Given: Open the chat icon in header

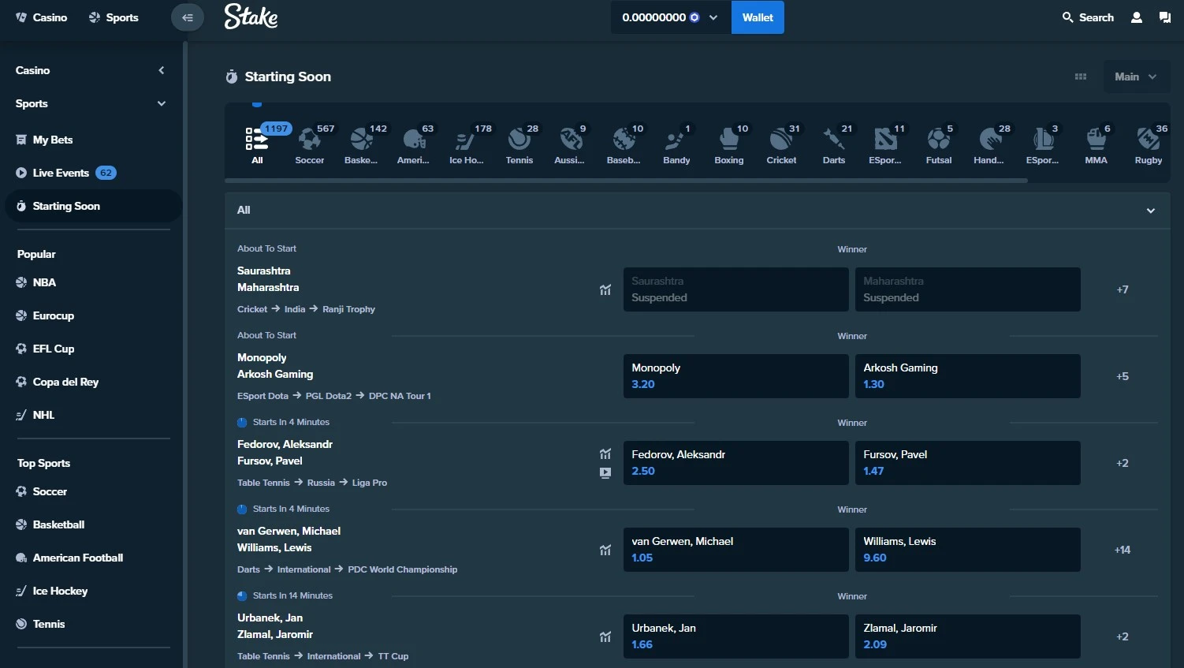Looking at the screenshot, I should click(1165, 17).
